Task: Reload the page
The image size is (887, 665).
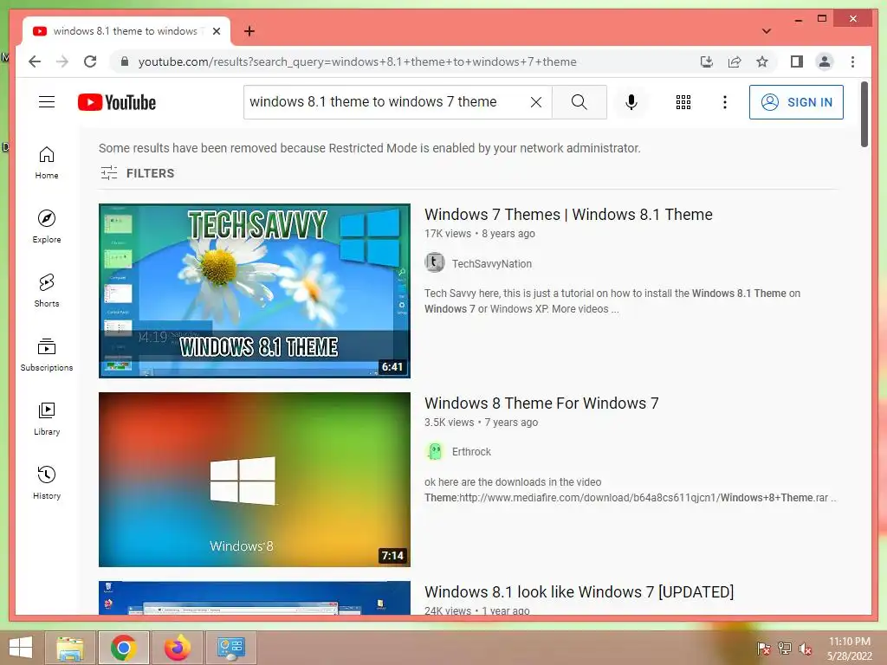Action: click(90, 61)
